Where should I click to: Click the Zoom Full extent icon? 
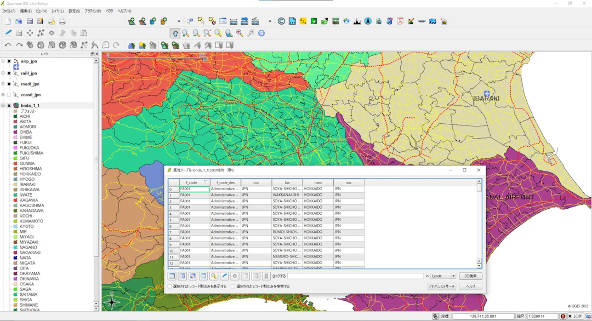tap(207, 33)
